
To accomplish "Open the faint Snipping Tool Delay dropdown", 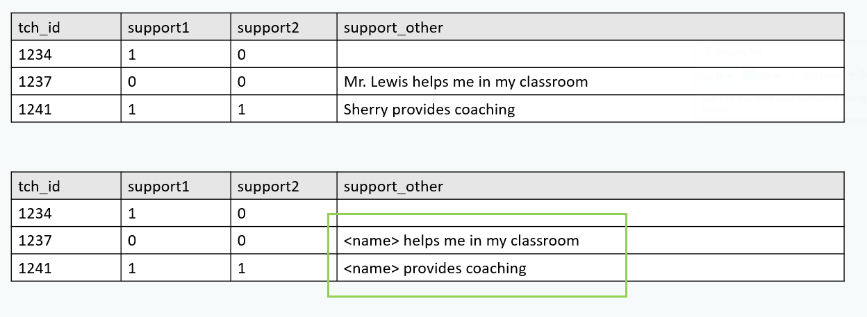I will click(x=831, y=74).
